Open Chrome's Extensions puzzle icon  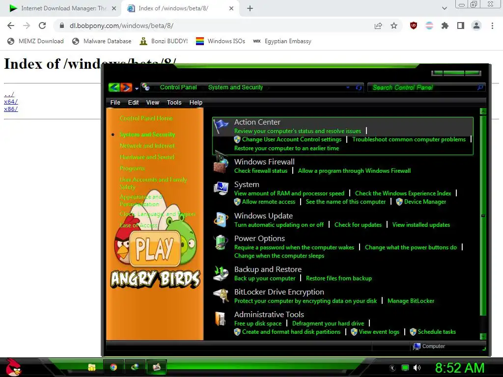445,26
